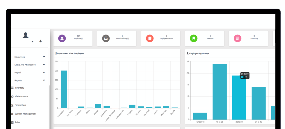Image resolution: width=285 pixels, height=129 pixels.
Task: Click the Production sidebar icon
Action: click(12, 105)
